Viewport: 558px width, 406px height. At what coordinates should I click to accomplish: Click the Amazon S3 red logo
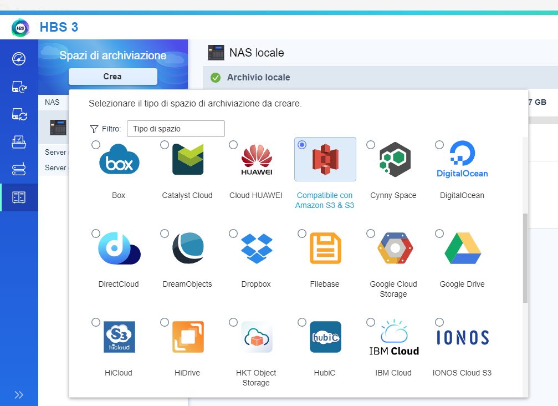325,159
